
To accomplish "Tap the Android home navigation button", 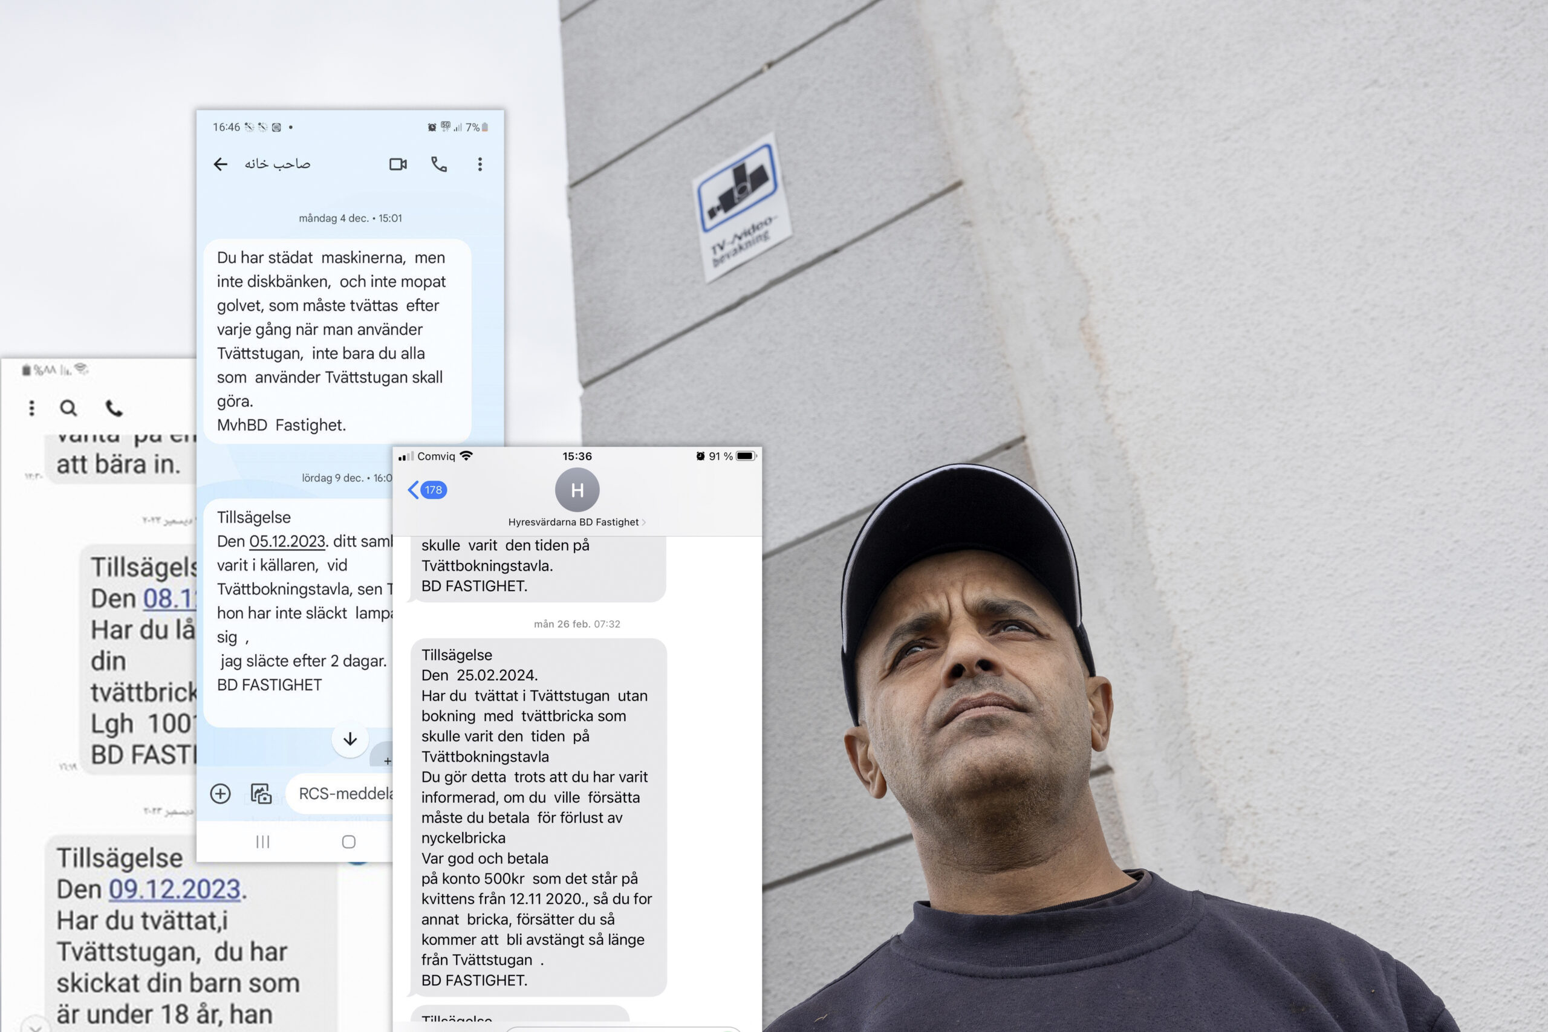I will point(349,841).
